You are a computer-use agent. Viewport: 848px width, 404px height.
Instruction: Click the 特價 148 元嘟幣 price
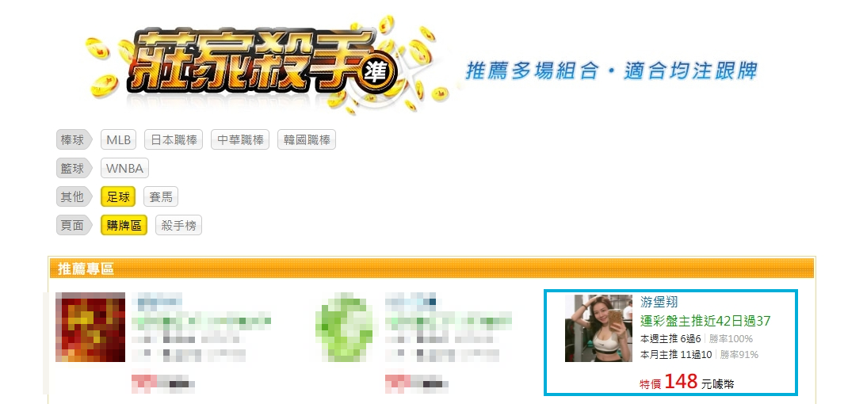[687, 383]
